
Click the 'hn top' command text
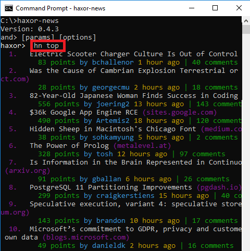46,46
